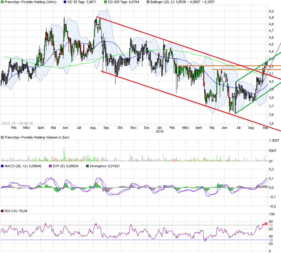Click the 'Juni' label for 2015 on axis

click(x=65, y=128)
